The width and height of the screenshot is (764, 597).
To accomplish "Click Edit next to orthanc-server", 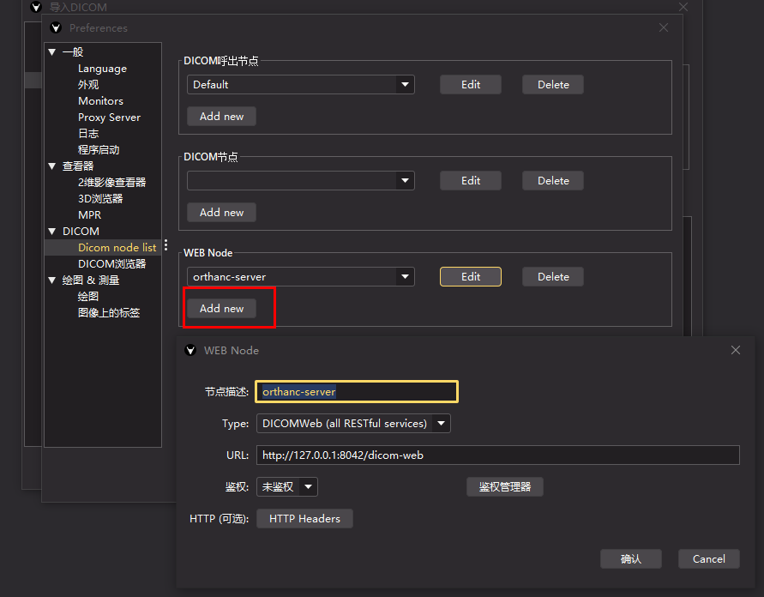I will tap(470, 276).
